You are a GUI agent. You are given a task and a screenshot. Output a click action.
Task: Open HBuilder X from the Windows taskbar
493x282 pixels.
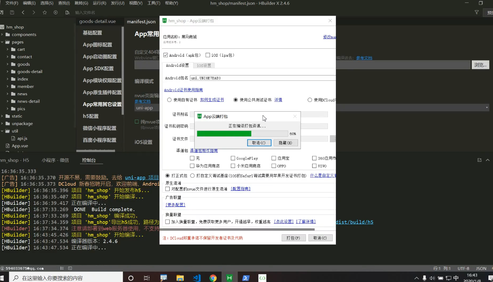tap(229, 277)
